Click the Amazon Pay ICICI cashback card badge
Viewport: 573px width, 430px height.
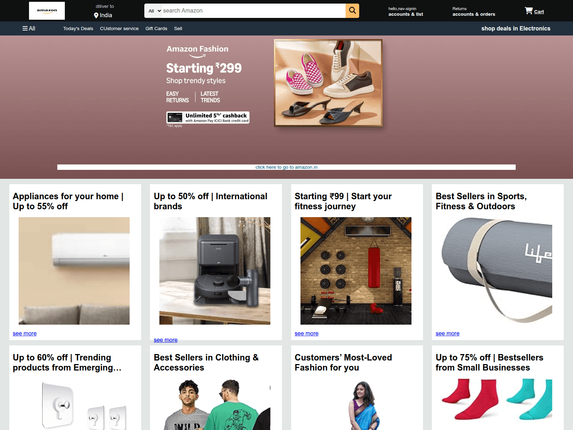click(208, 118)
